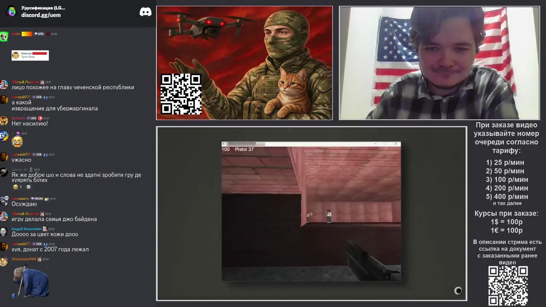Click the Discord logo in the chat header
Image resolution: width=546 pixels, height=307 pixels.
145,12
